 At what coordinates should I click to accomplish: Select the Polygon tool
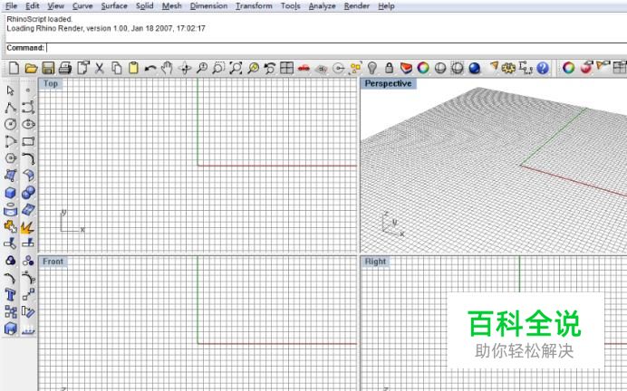pyautogui.click(x=10, y=158)
